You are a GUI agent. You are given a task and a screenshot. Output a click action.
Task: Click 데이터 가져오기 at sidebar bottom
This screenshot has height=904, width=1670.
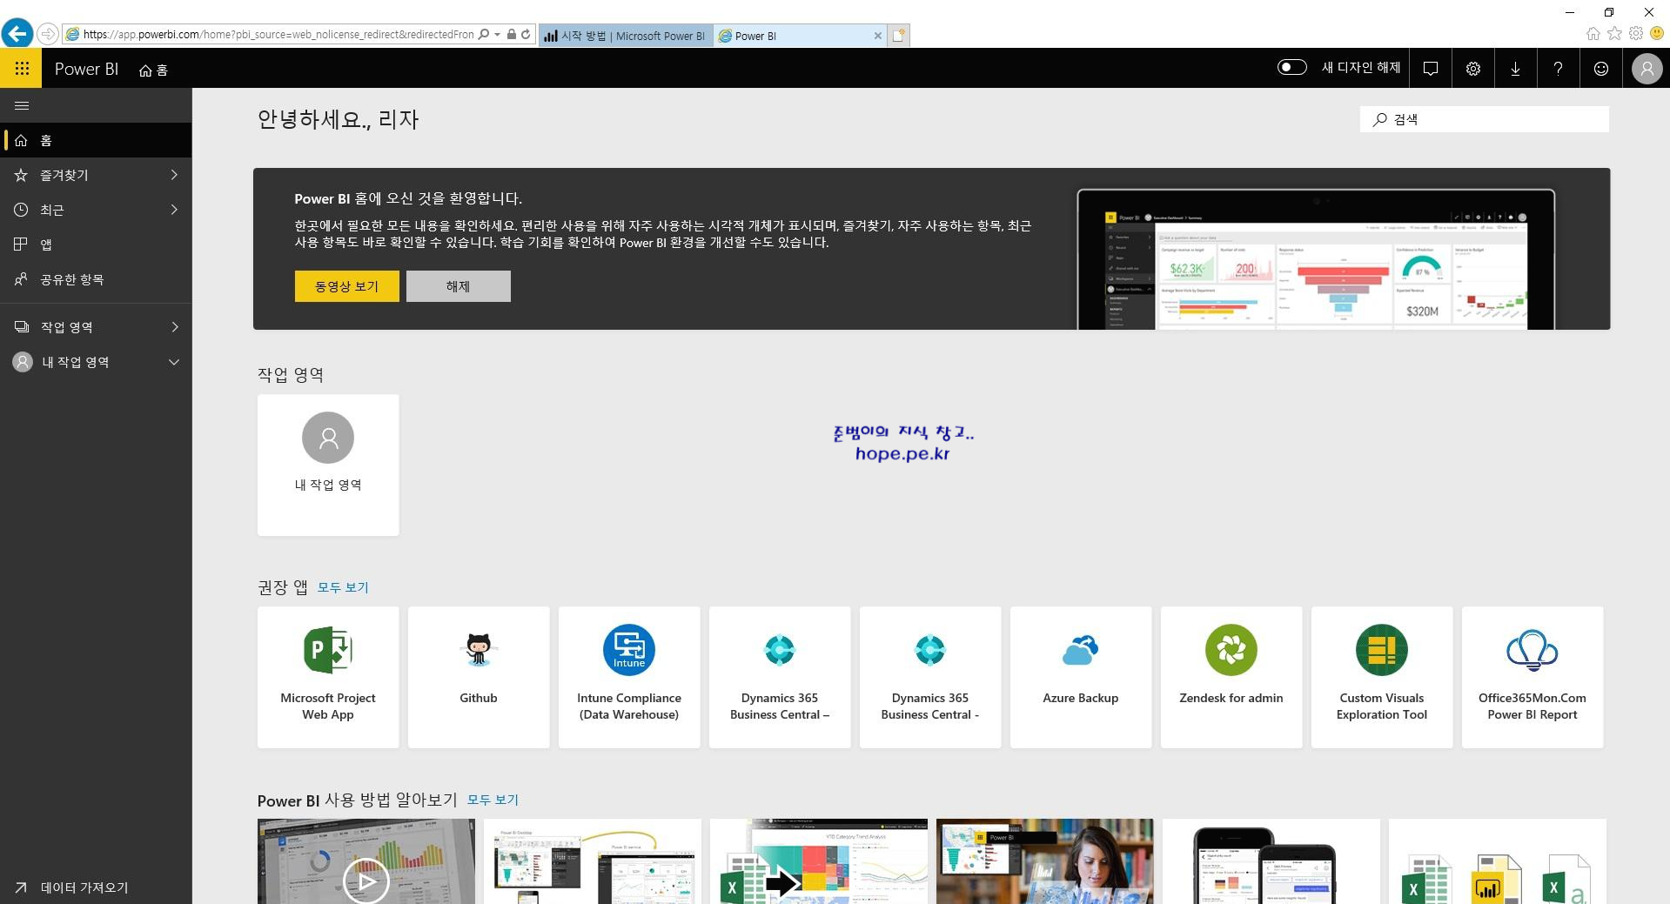click(96, 887)
